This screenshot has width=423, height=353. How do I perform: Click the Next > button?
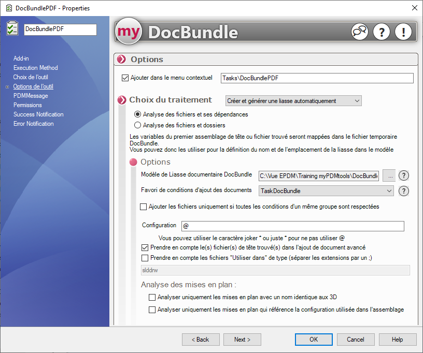click(x=242, y=340)
